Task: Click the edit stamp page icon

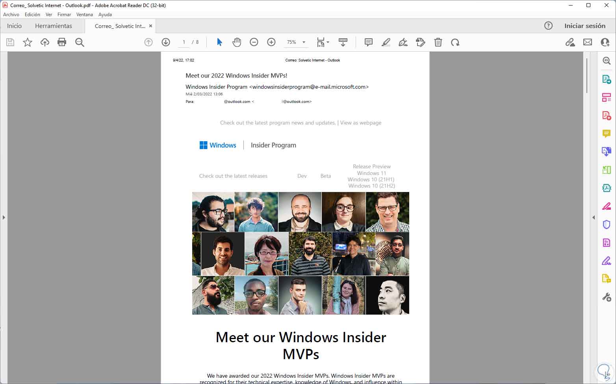Action: 421,42
